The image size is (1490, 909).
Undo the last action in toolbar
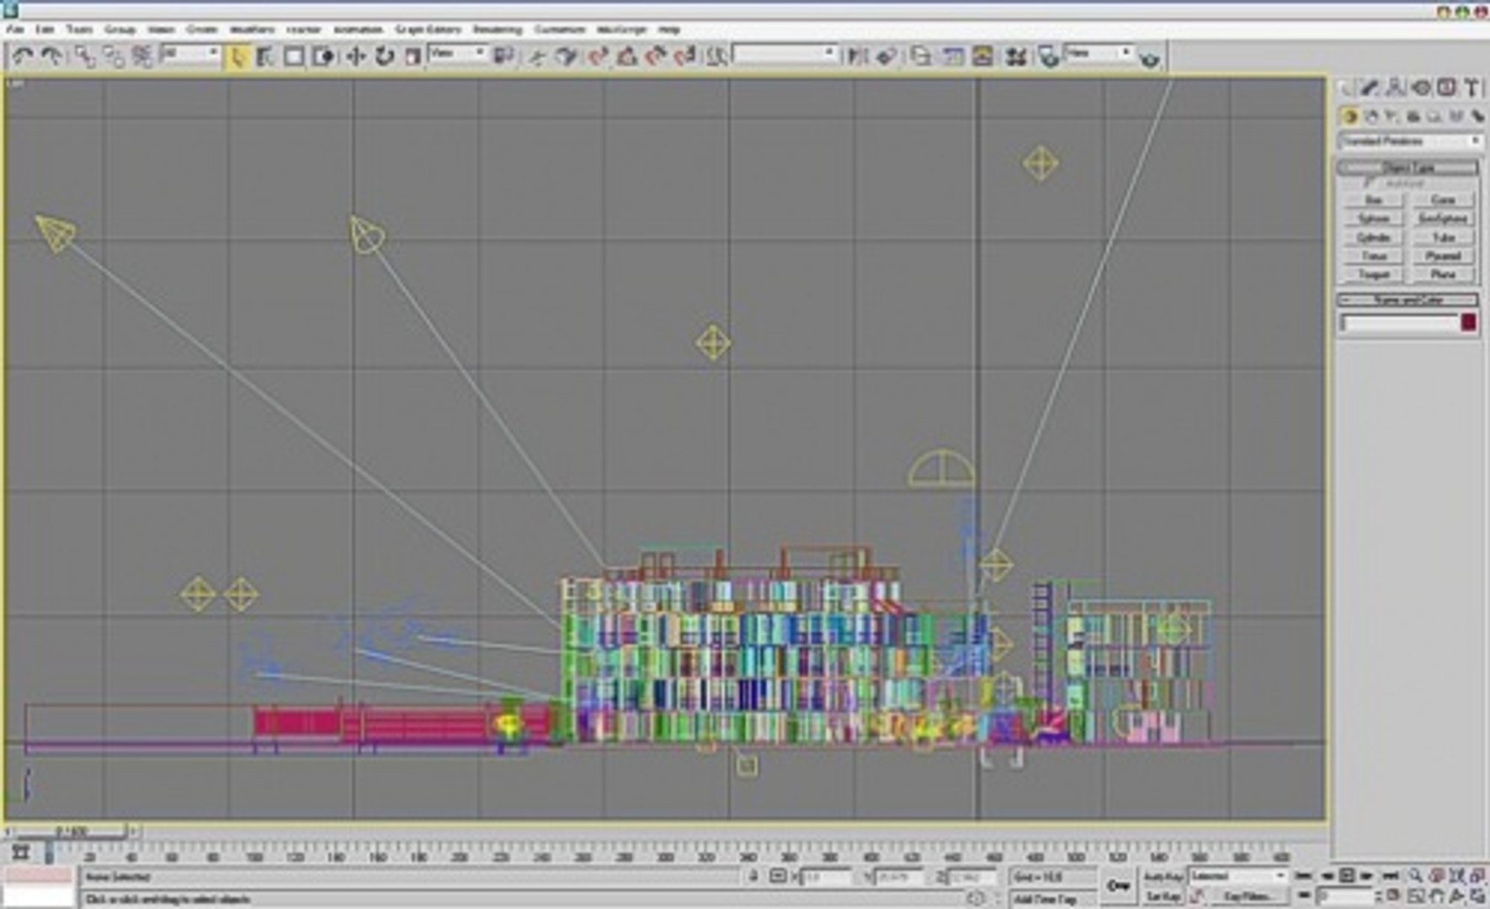coord(23,56)
